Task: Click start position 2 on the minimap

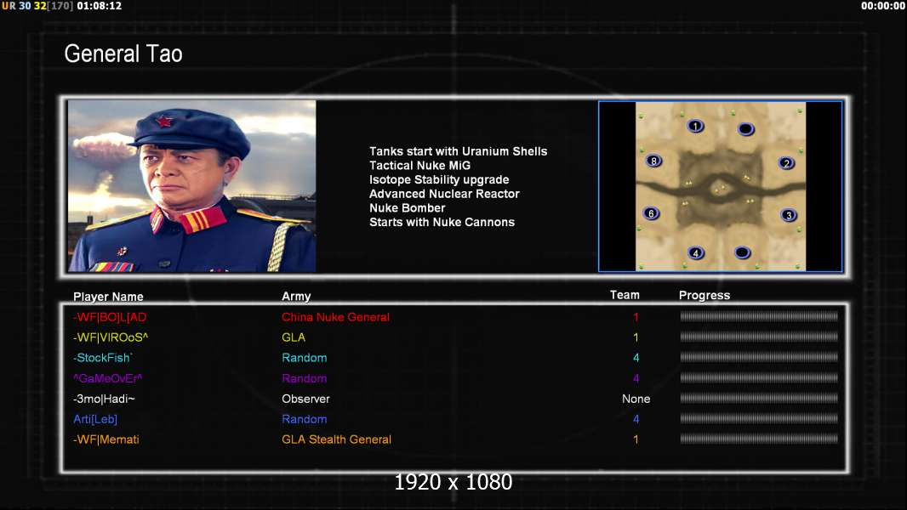Action: coord(787,163)
